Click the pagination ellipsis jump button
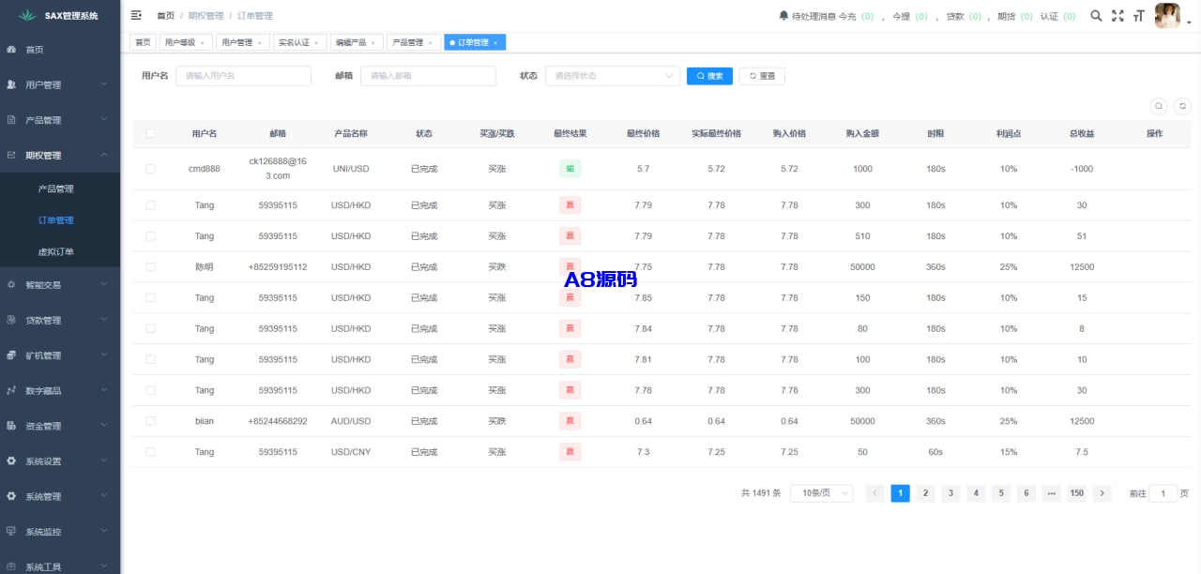The width and height of the screenshot is (1201, 574). pyautogui.click(x=1052, y=493)
